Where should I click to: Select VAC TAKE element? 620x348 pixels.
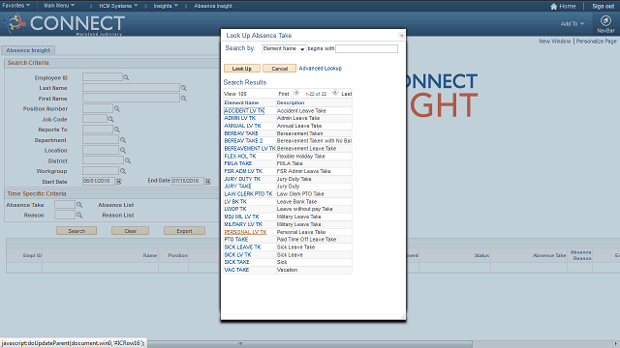(x=236, y=270)
